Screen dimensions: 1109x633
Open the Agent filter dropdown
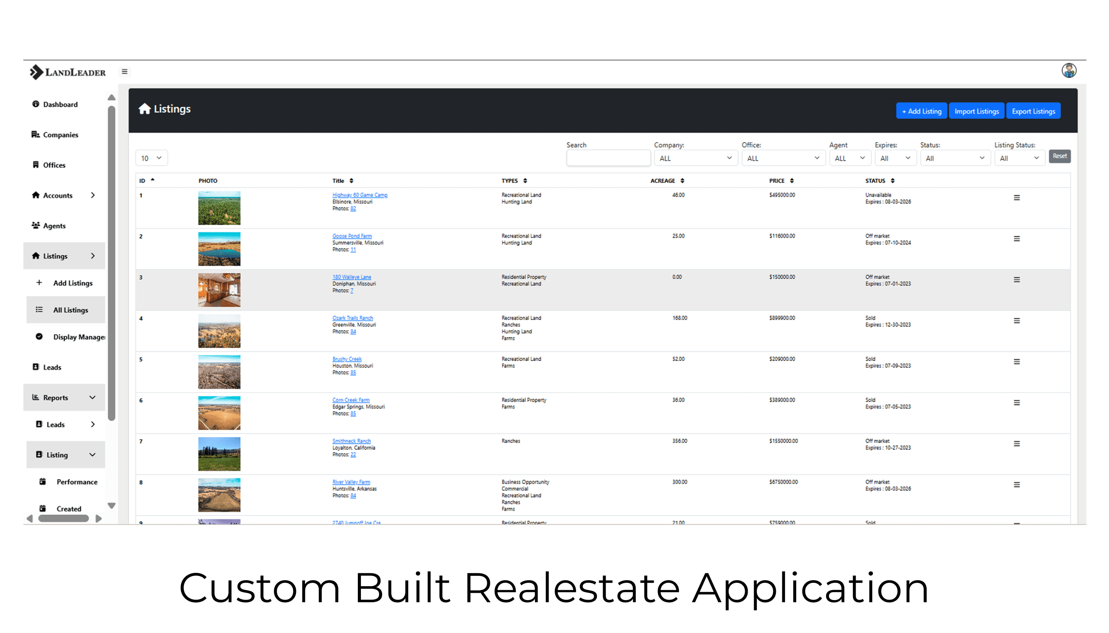pyautogui.click(x=850, y=158)
